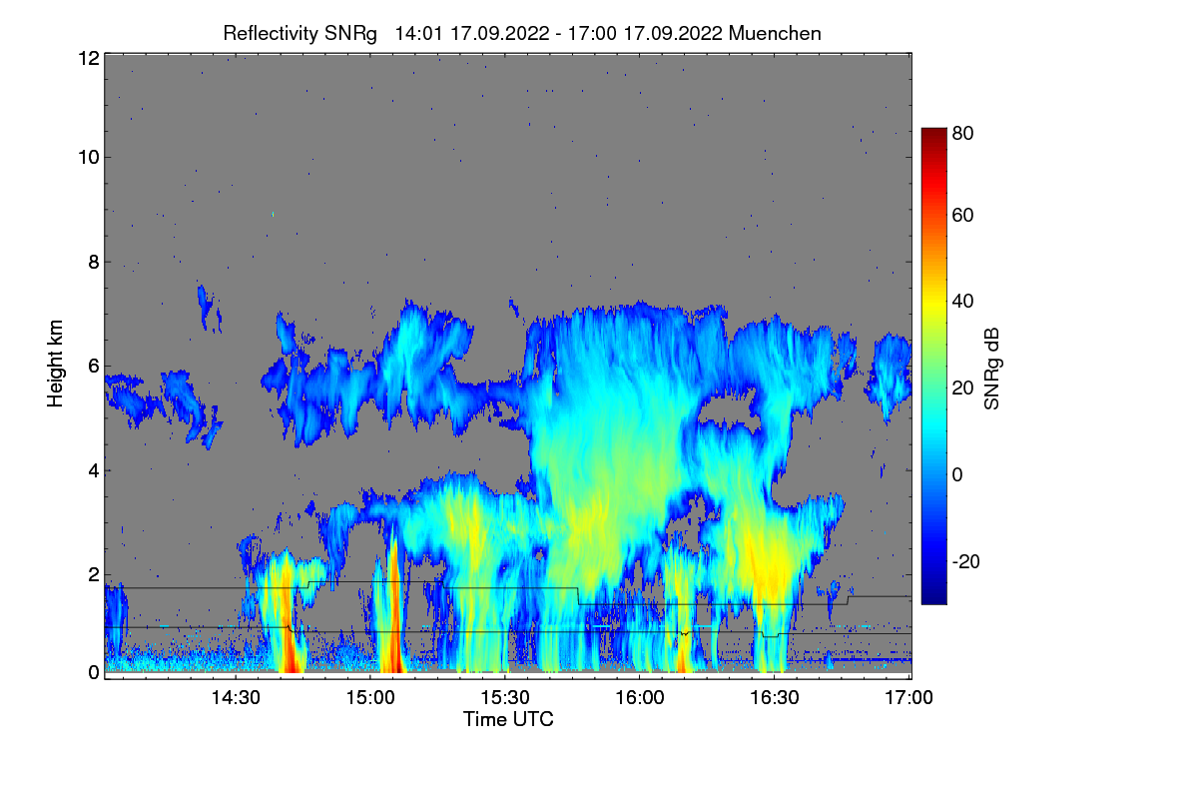
Task: Click the colorbar value -20
Action: (965, 561)
